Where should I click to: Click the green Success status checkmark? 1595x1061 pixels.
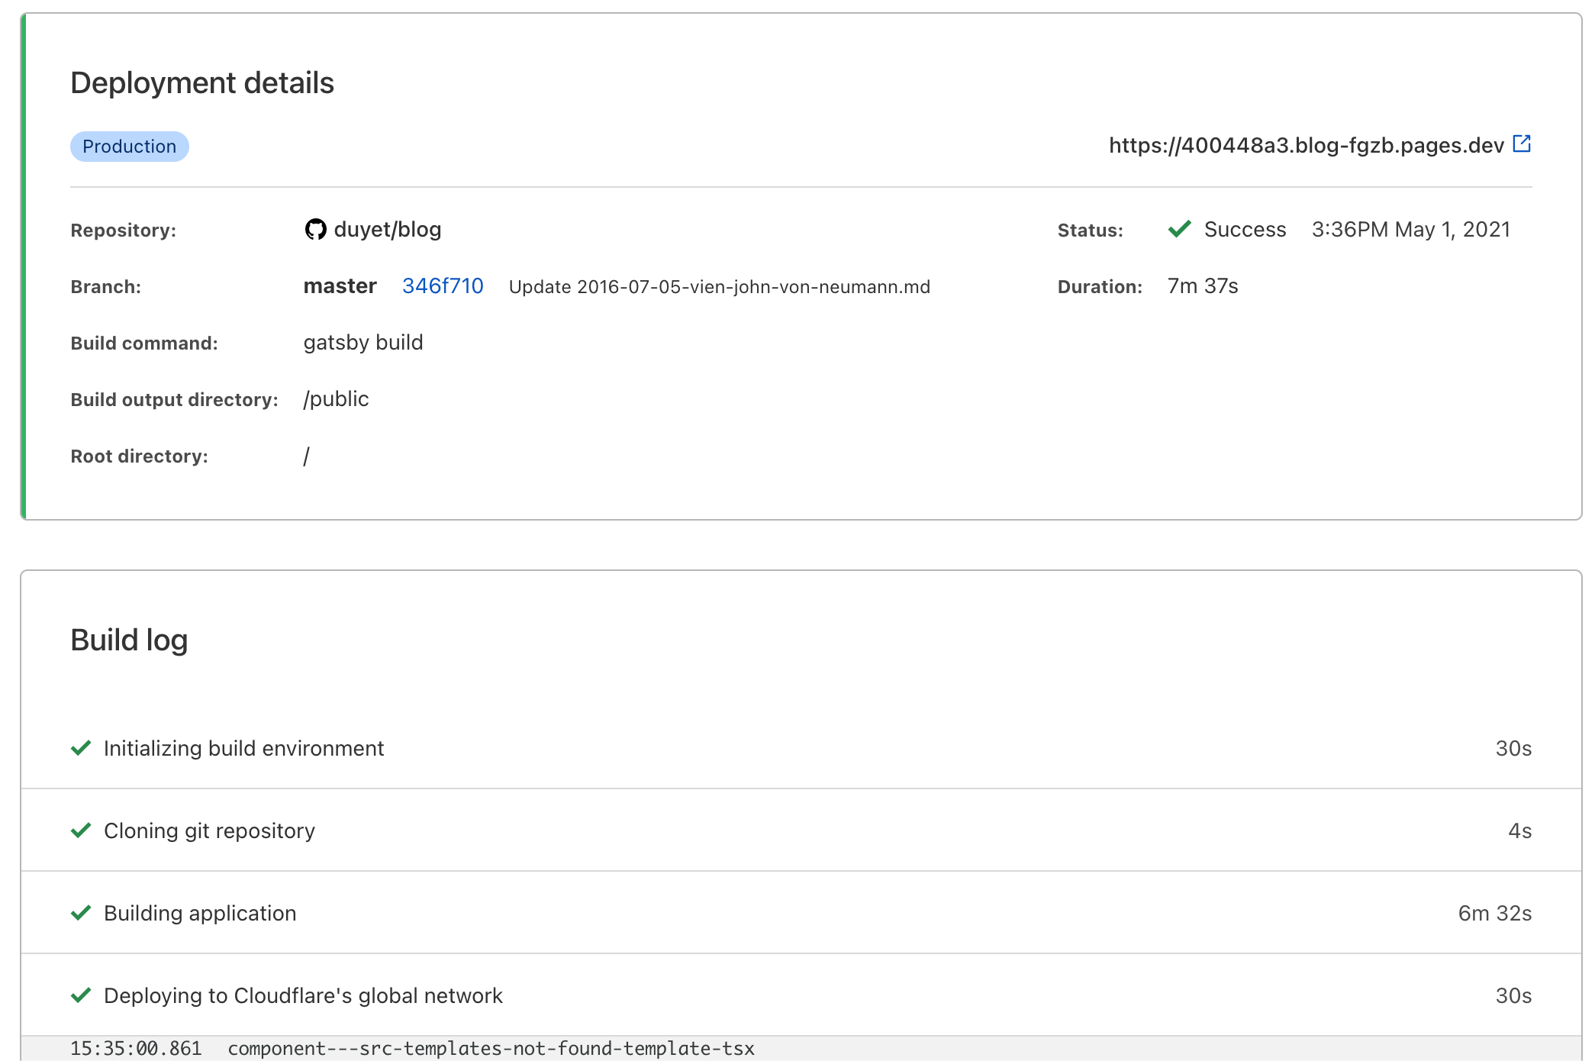(1180, 229)
